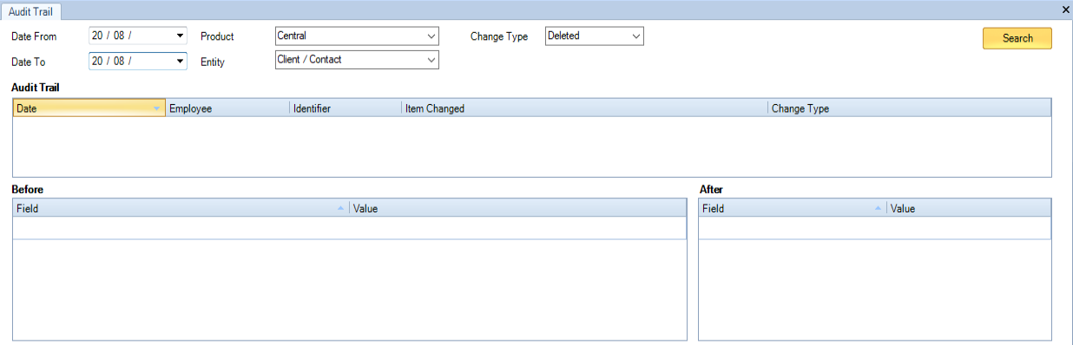
Task: Click the Date From label
Action: [x=34, y=37]
